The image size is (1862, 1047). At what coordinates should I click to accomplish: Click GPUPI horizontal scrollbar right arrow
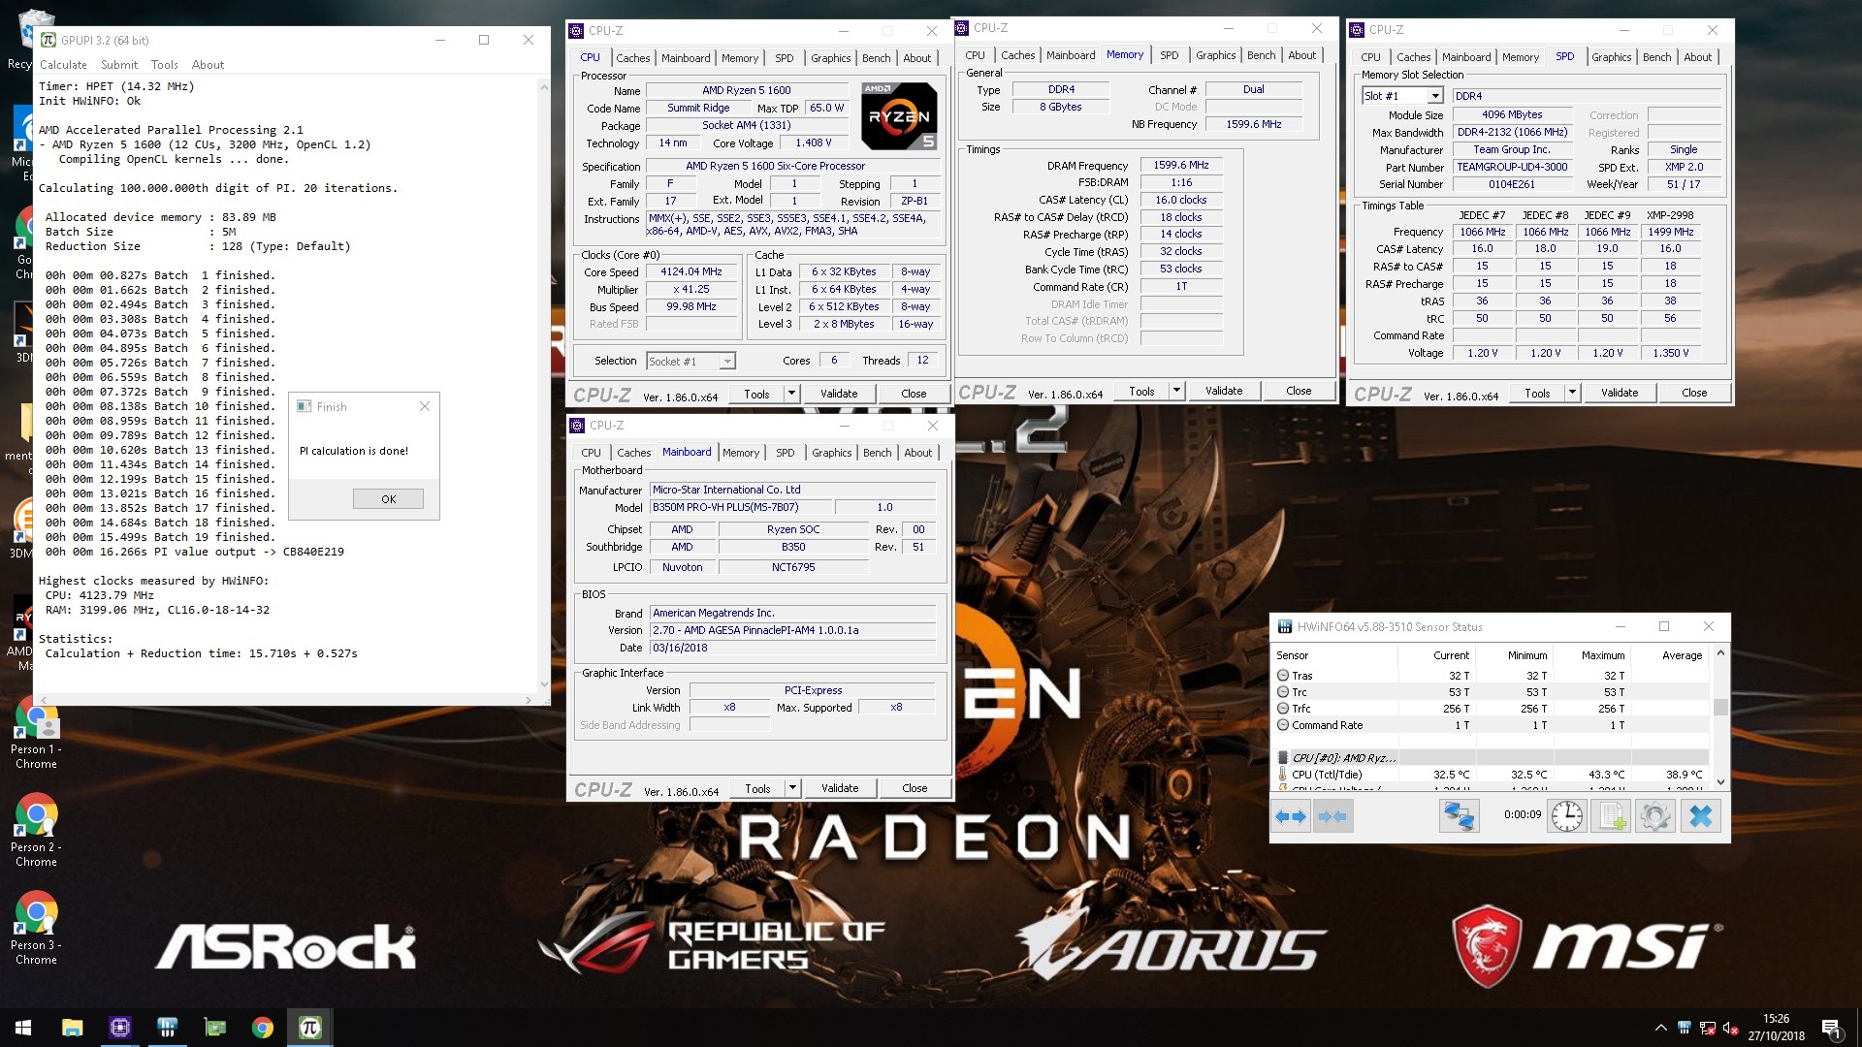point(529,699)
